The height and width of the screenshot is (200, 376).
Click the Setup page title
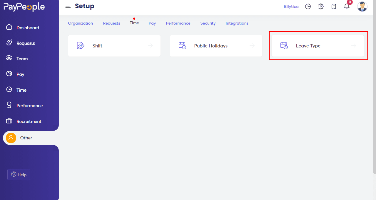click(85, 6)
